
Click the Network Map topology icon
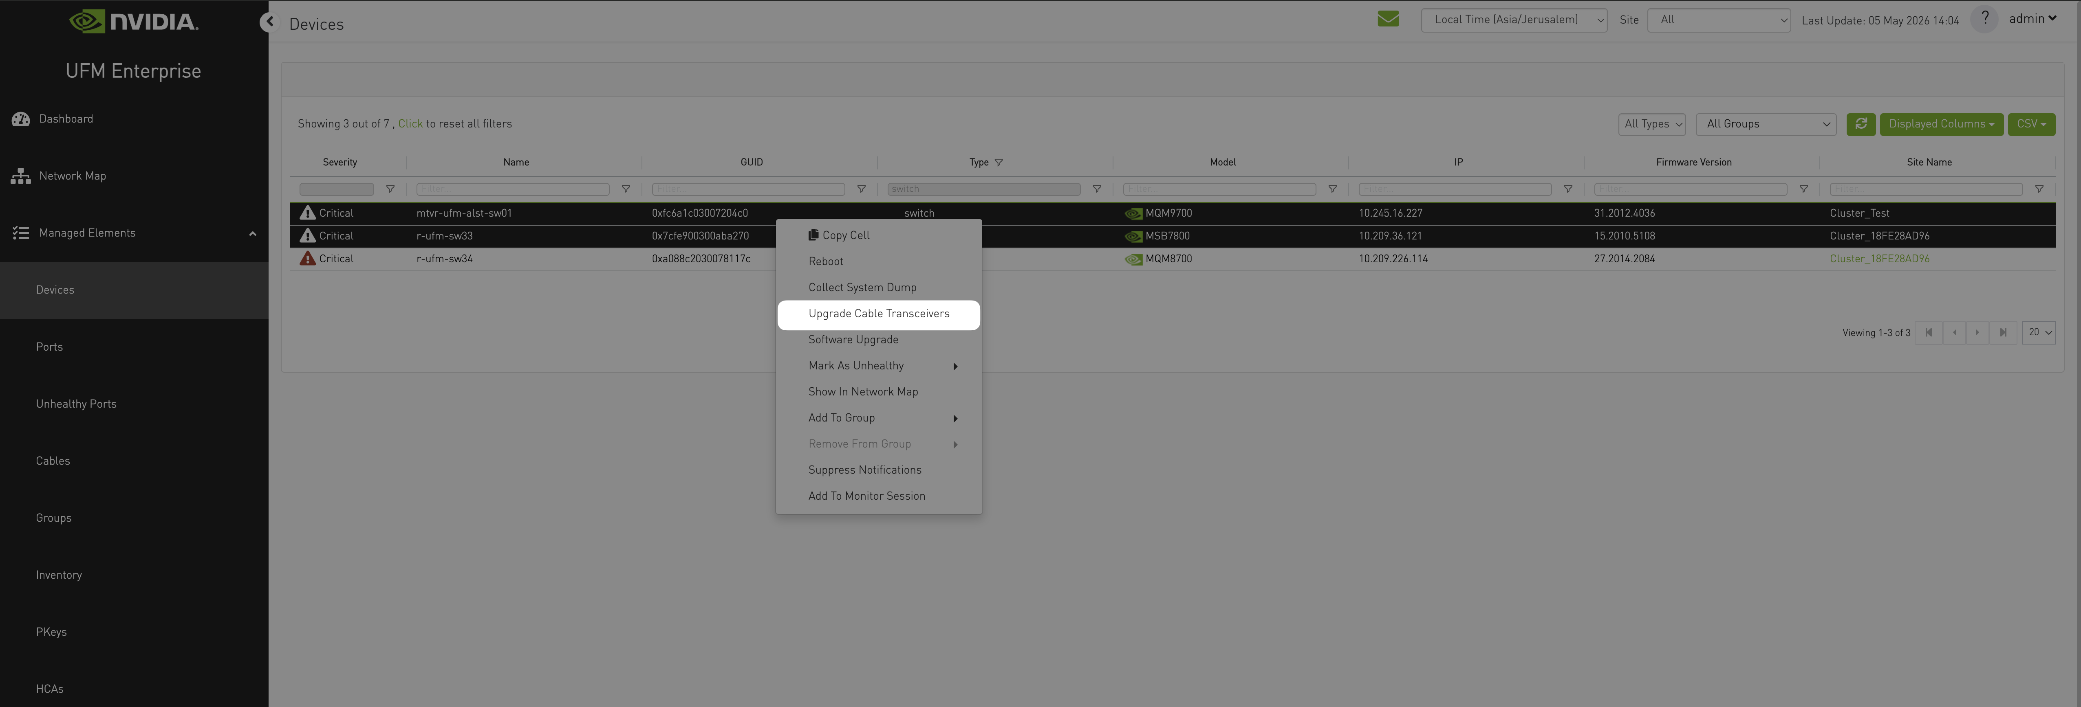click(x=21, y=176)
